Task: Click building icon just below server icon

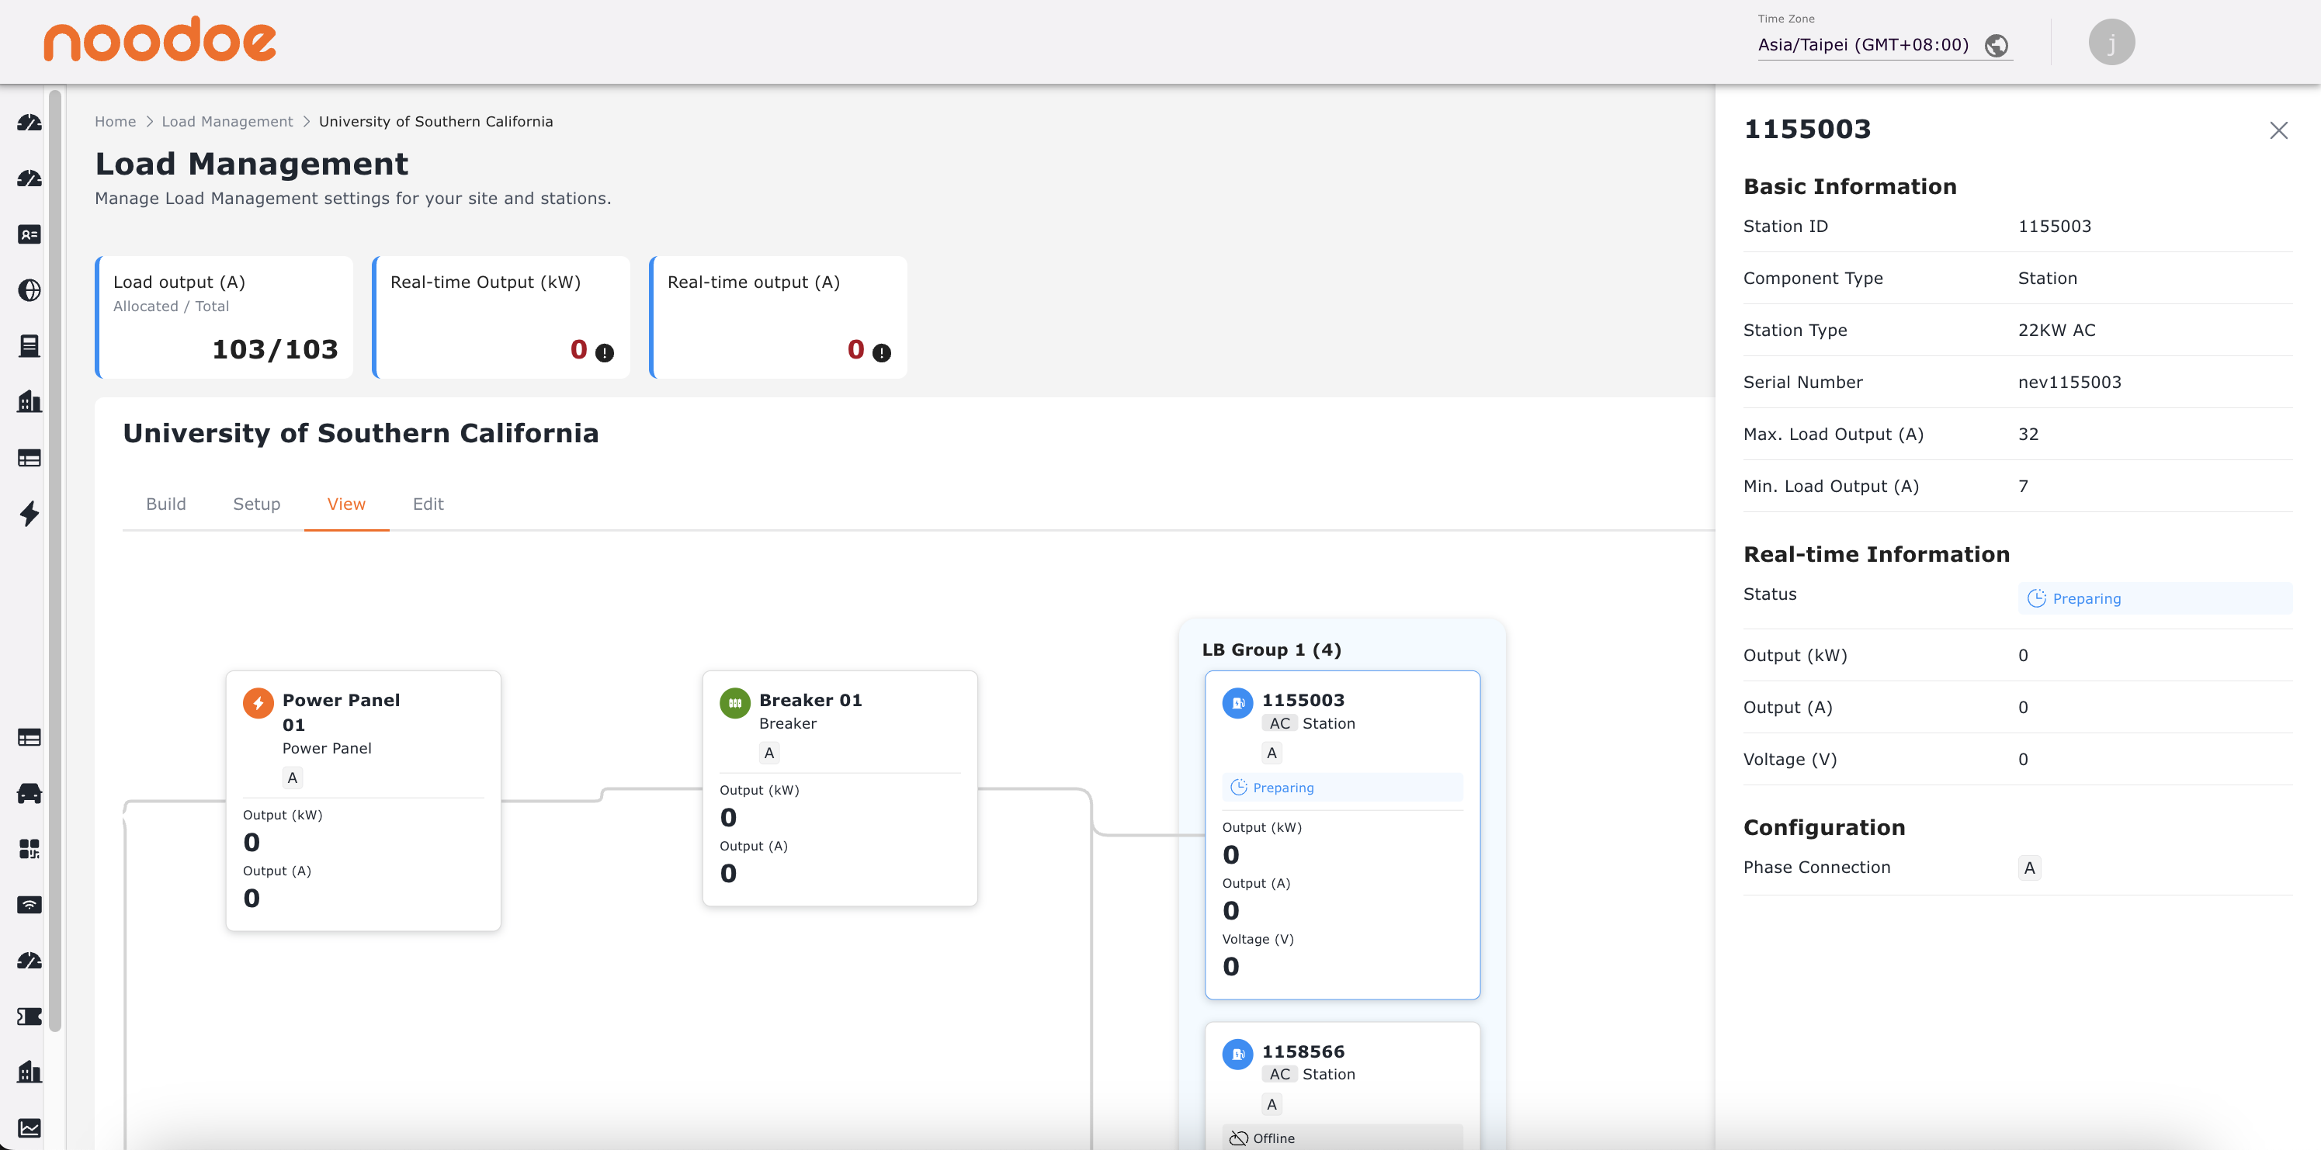Action: coord(29,402)
